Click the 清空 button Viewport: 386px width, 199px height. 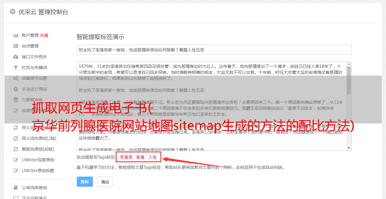click(x=105, y=182)
